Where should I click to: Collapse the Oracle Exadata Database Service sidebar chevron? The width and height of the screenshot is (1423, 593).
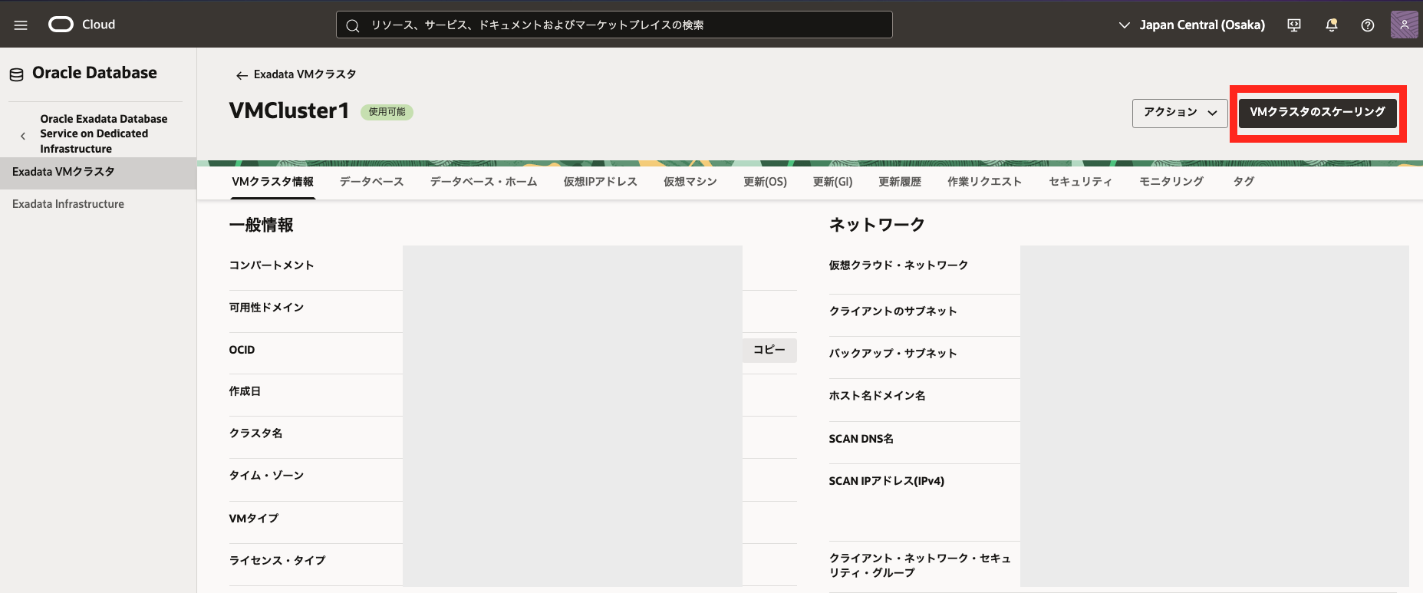(23, 136)
